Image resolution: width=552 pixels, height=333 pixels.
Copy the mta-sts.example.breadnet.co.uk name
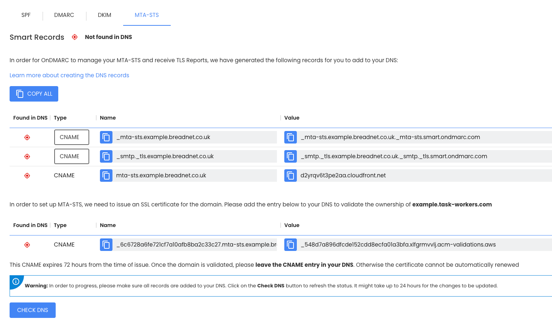click(x=106, y=176)
